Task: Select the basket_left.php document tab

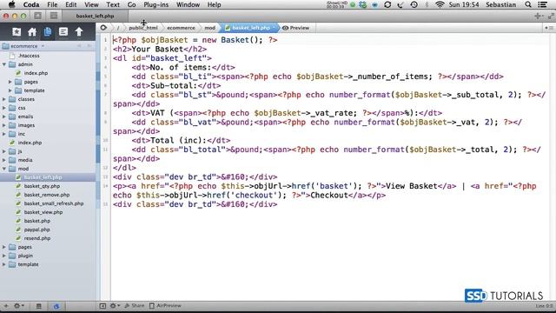Action: [95, 16]
